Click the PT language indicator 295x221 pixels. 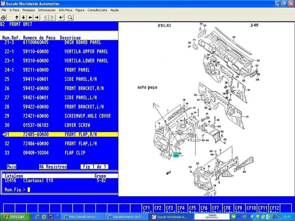pos(244,217)
